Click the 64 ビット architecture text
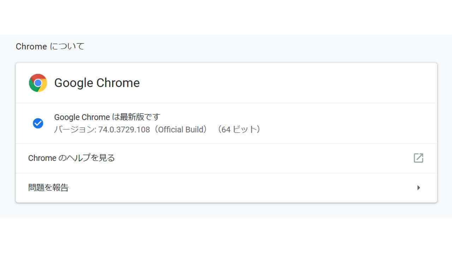 pyautogui.click(x=239, y=129)
